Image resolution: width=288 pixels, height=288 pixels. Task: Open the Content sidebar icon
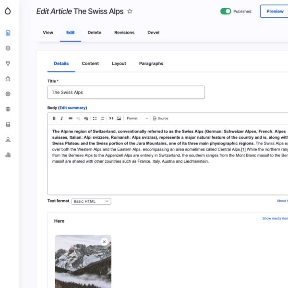8,33
